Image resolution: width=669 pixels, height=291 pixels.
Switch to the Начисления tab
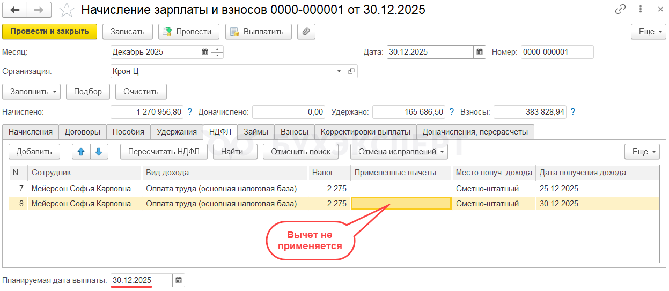click(x=31, y=132)
